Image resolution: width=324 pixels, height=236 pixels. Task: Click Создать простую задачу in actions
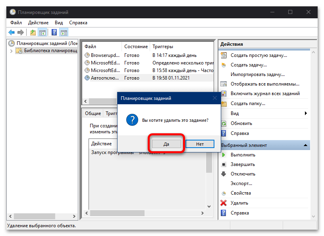258,55
